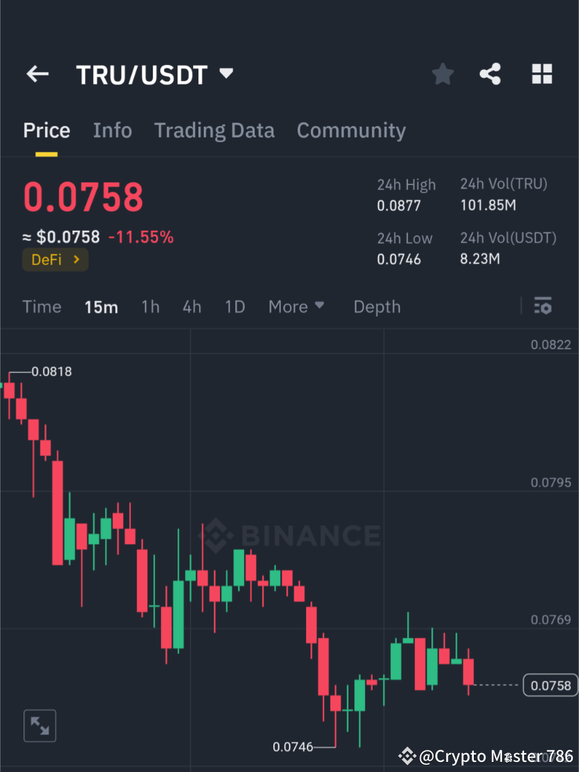This screenshot has width=579, height=772.
Task: Open the Info section
Action: click(112, 130)
